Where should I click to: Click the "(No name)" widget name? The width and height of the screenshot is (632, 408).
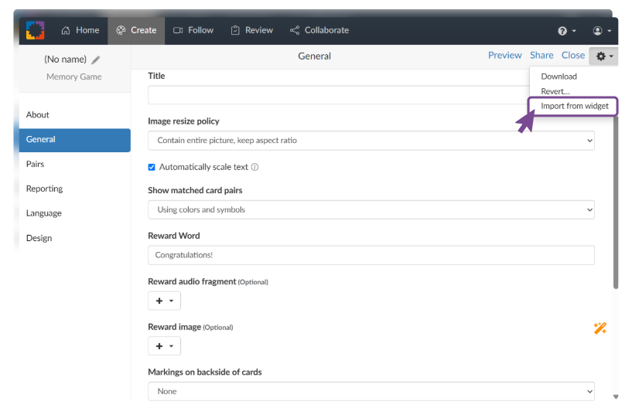click(x=65, y=59)
